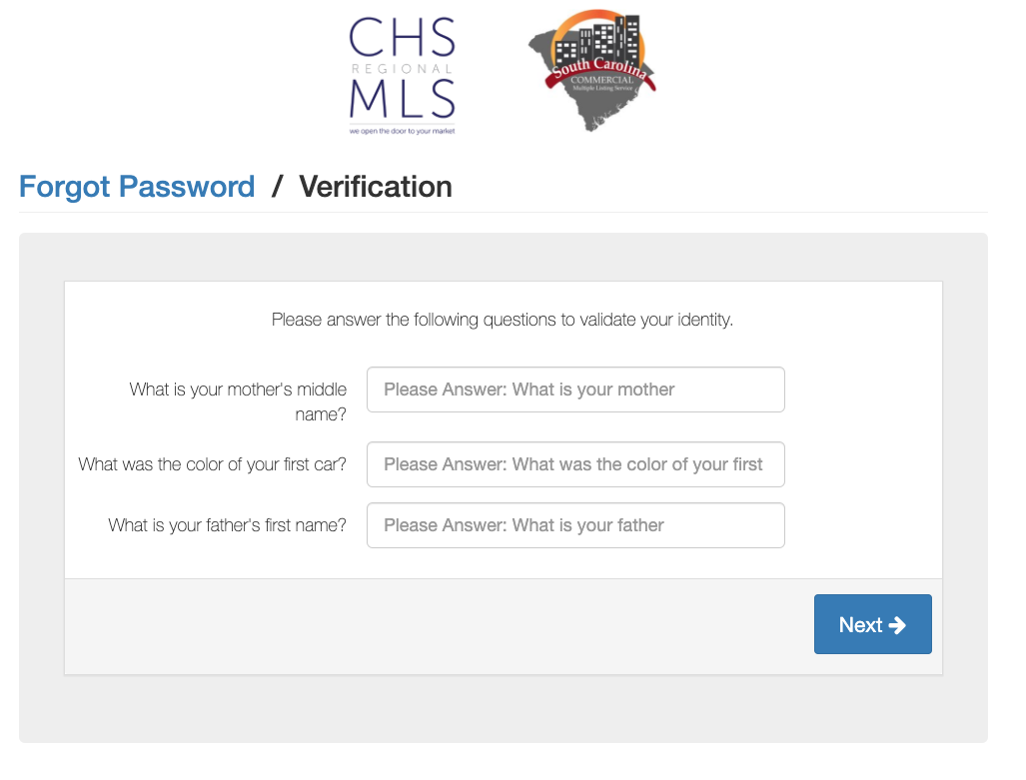1026x780 pixels.
Task: Click the first car color answer box
Action: pyautogui.click(x=575, y=464)
